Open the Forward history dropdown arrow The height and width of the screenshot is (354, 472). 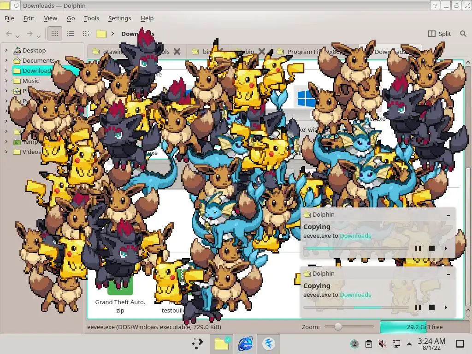(39, 36)
